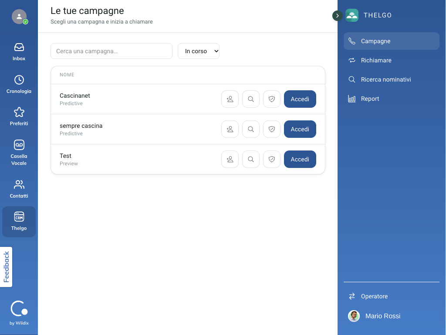Add contact to Test campaign
446x335 pixels.
coord(230,159)
